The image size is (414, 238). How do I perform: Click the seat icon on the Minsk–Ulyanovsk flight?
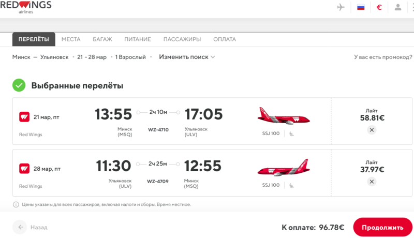[291, 134]
